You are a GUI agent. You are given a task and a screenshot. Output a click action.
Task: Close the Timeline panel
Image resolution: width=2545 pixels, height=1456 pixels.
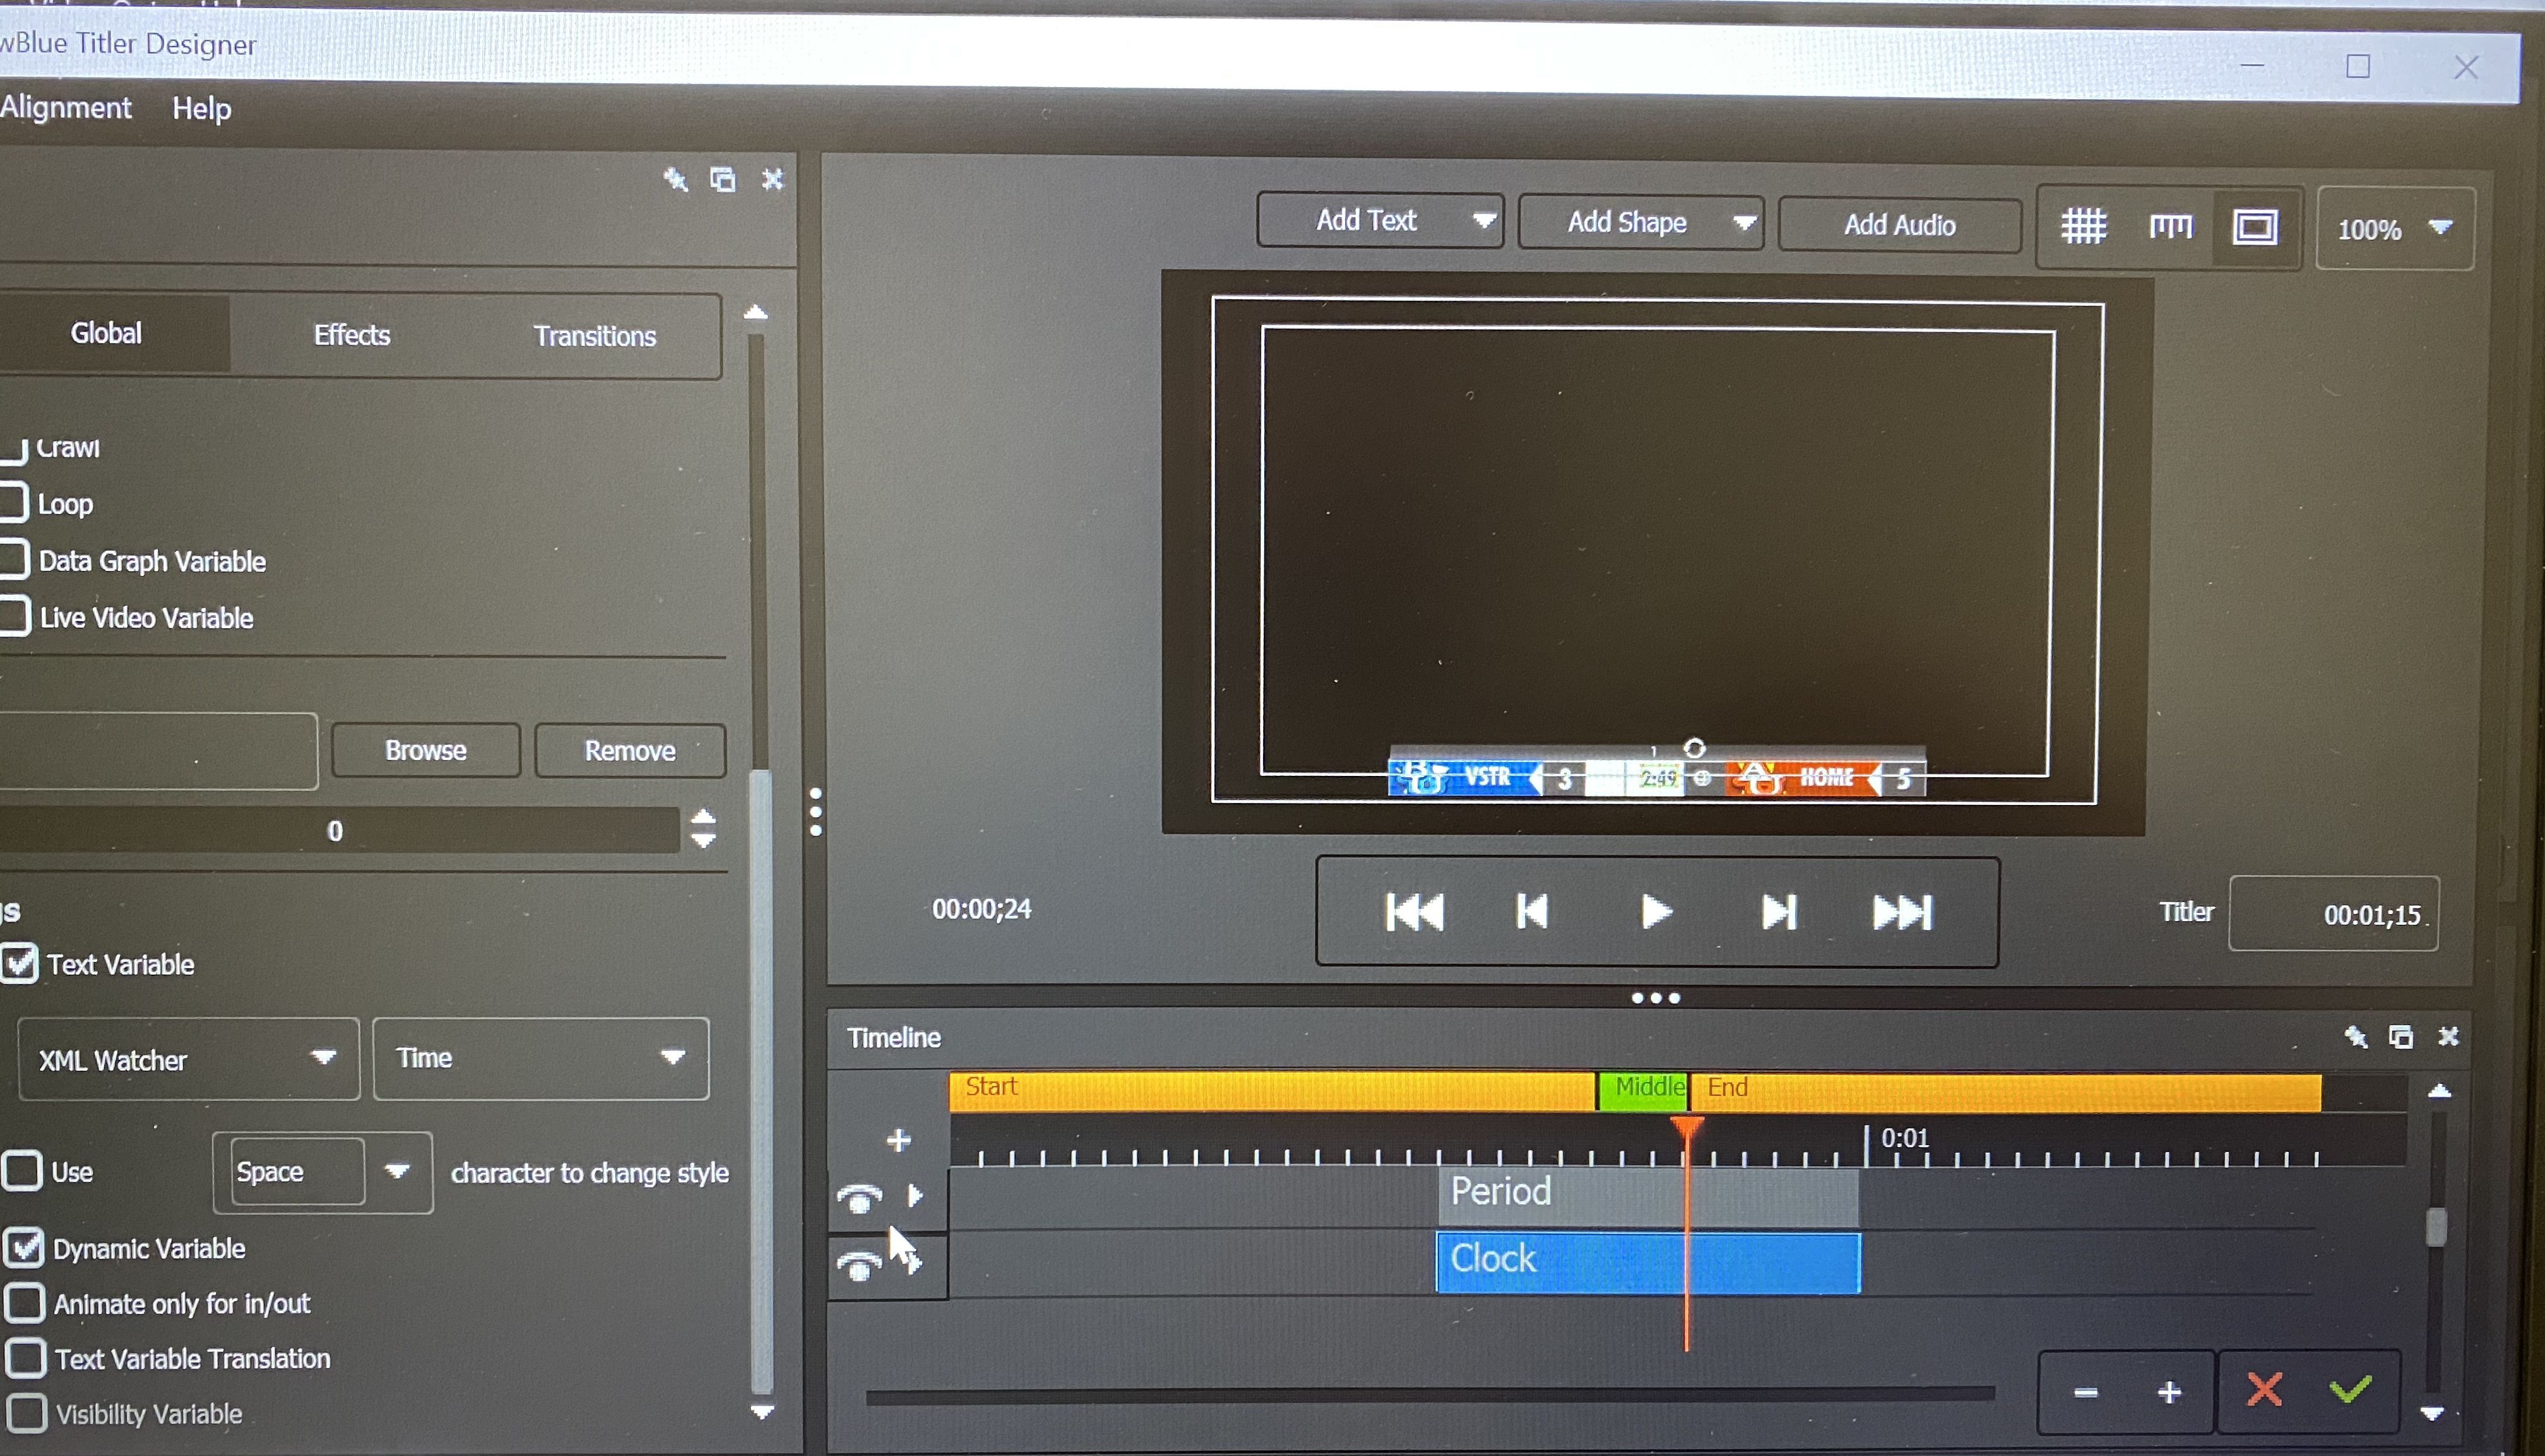[x=2448, y=1036]
